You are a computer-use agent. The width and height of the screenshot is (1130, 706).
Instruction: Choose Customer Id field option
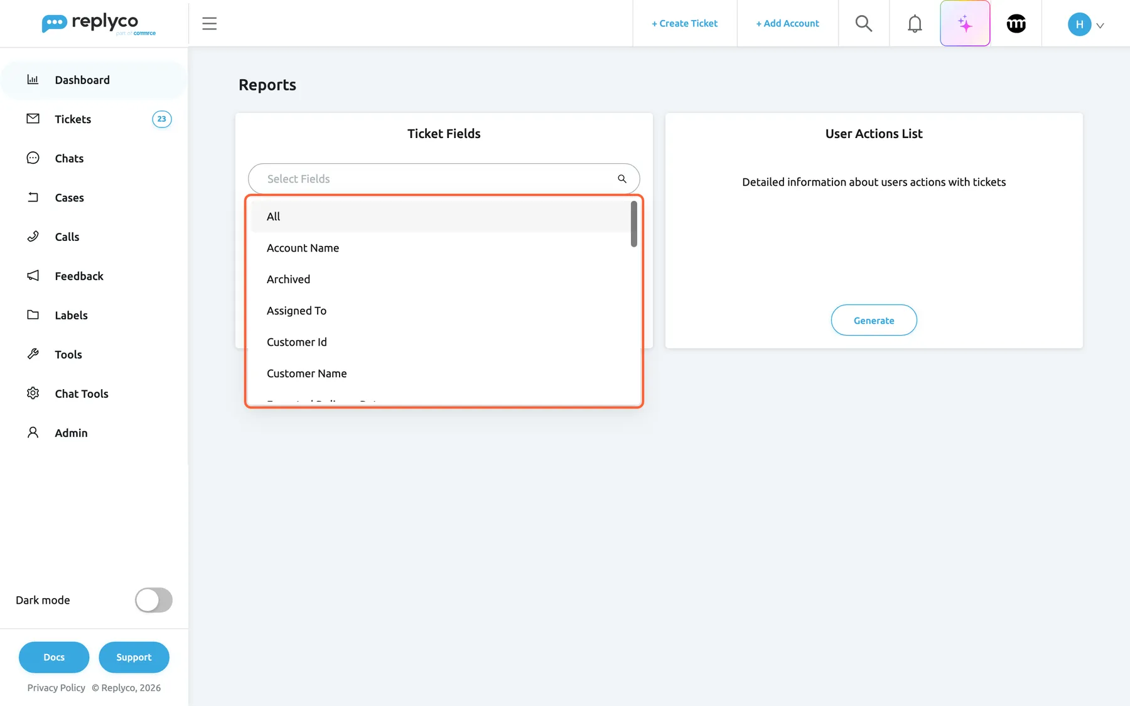pyautogui.click(x=441, y=342)
